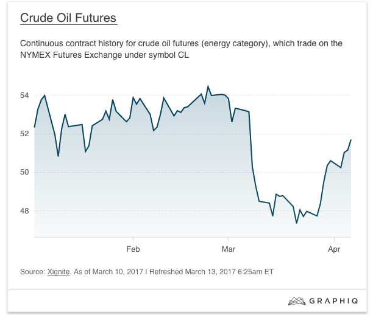This screenshot has width=373, height=315.
Task: Click the Mar label on x-axis
Action: (x=229, y=249)
